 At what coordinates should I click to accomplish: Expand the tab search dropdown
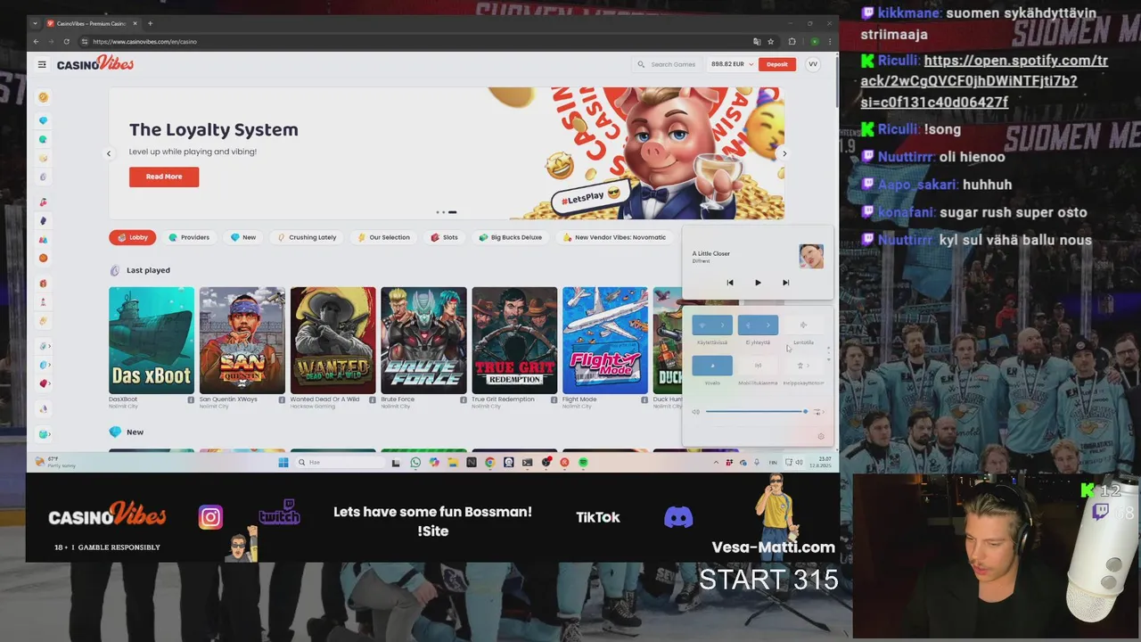point(34,23)
